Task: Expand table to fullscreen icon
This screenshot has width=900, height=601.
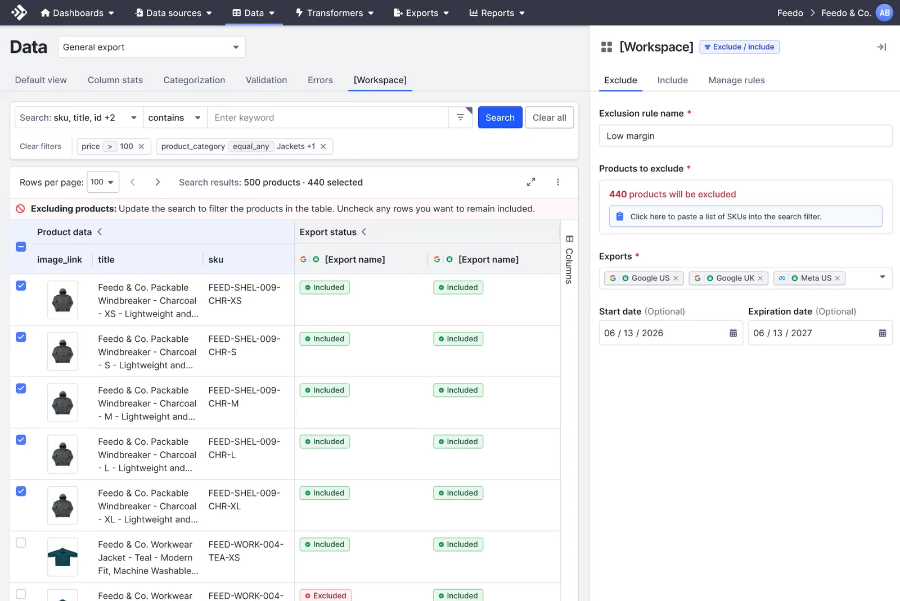Action: click(x=531, y=182)
